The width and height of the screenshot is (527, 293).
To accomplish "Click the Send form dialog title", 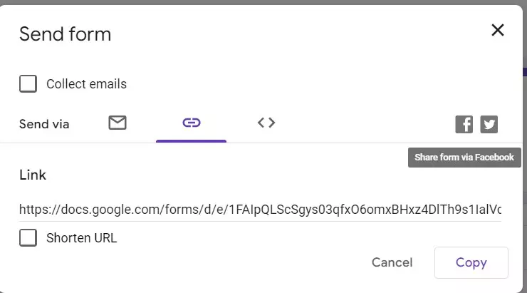I will click(x=66, y=34).
